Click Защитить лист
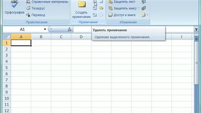 click(x=122, y=2)
